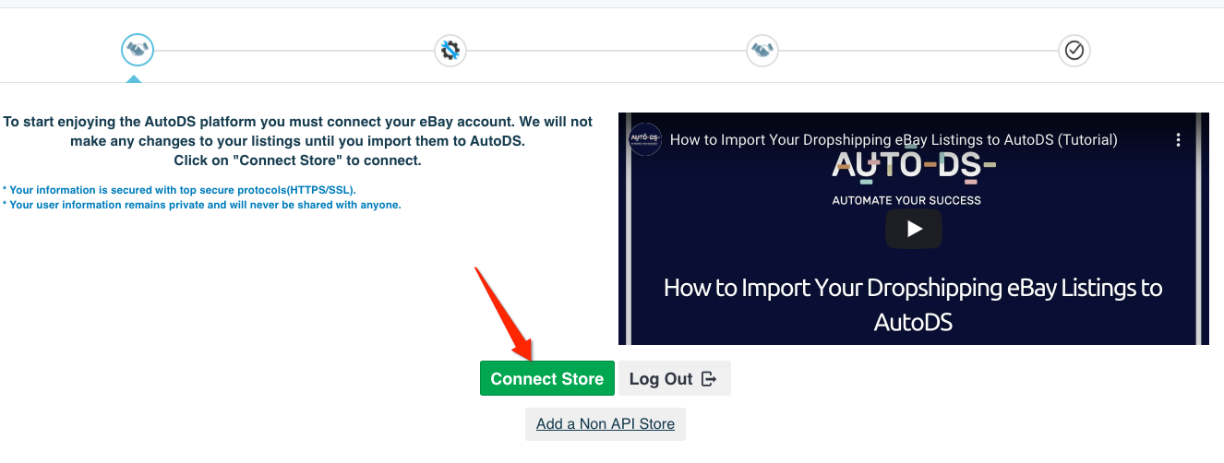Click the green Connect Store button
Image resolution: width=1224 pixels, height=463 pixels.
546,378
